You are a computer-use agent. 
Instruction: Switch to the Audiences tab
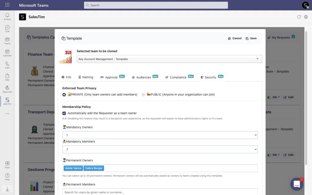[x=145, y=77]
